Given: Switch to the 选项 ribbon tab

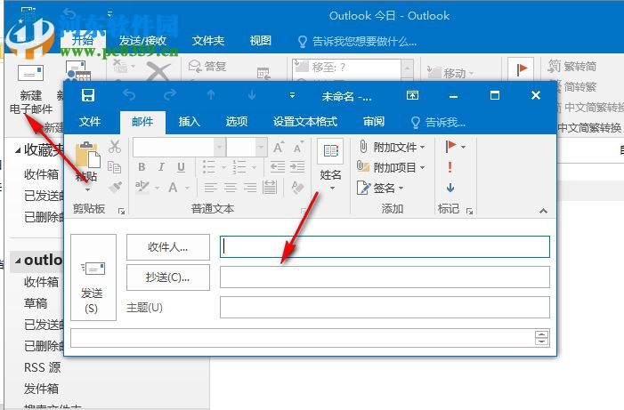Looking at the screenshot, I should click(x=237, y=122).
